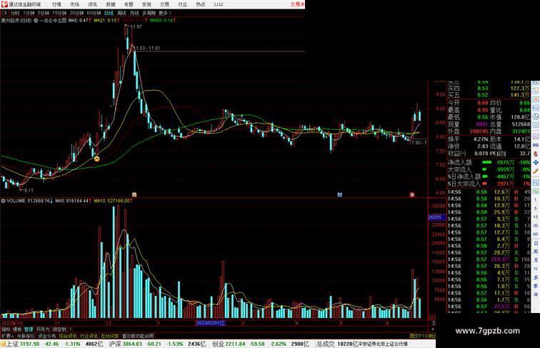Click the small box icon left of 分时

pyautogui.click(x=4, y=13)
